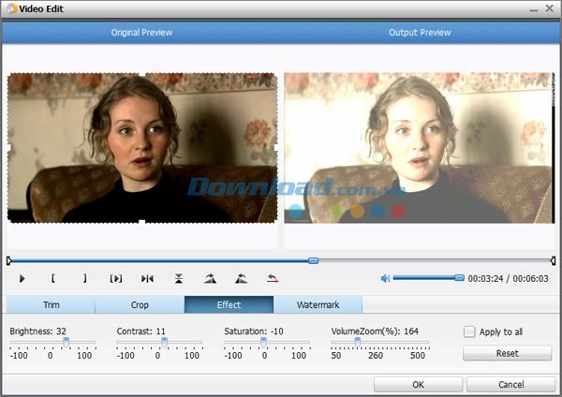Click the video timeline seek handle
562x397 pixels.
[x=313, y=260]
